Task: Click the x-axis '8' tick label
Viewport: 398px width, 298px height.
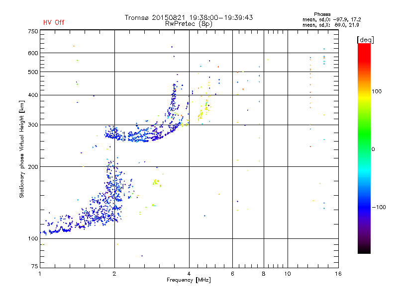Action: 264,274
